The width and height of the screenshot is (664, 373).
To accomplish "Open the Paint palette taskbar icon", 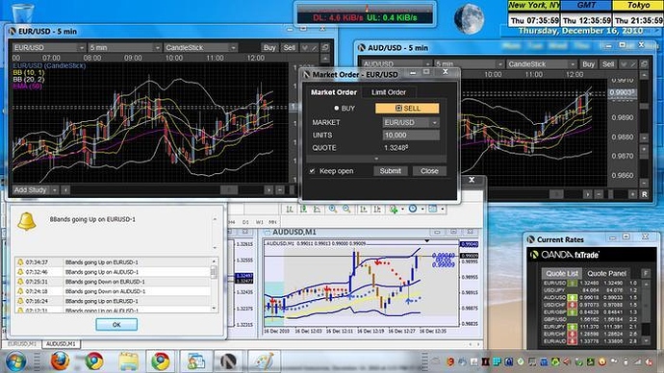I will pyautogui.click(x=264, y=361).
